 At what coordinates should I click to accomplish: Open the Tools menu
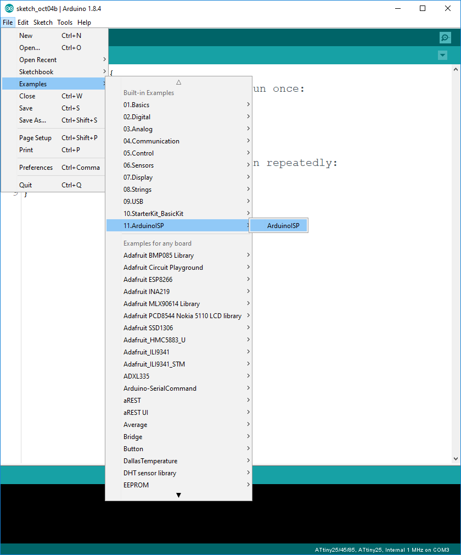65,23
